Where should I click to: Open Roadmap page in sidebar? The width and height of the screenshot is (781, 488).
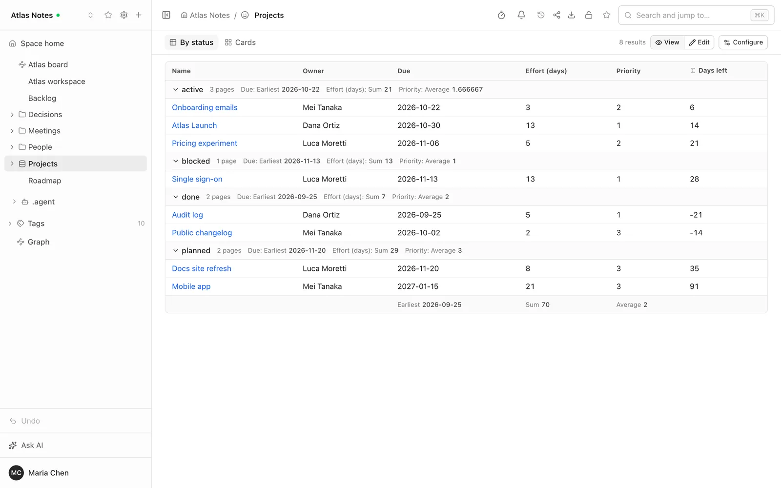[x=44, y=181]
